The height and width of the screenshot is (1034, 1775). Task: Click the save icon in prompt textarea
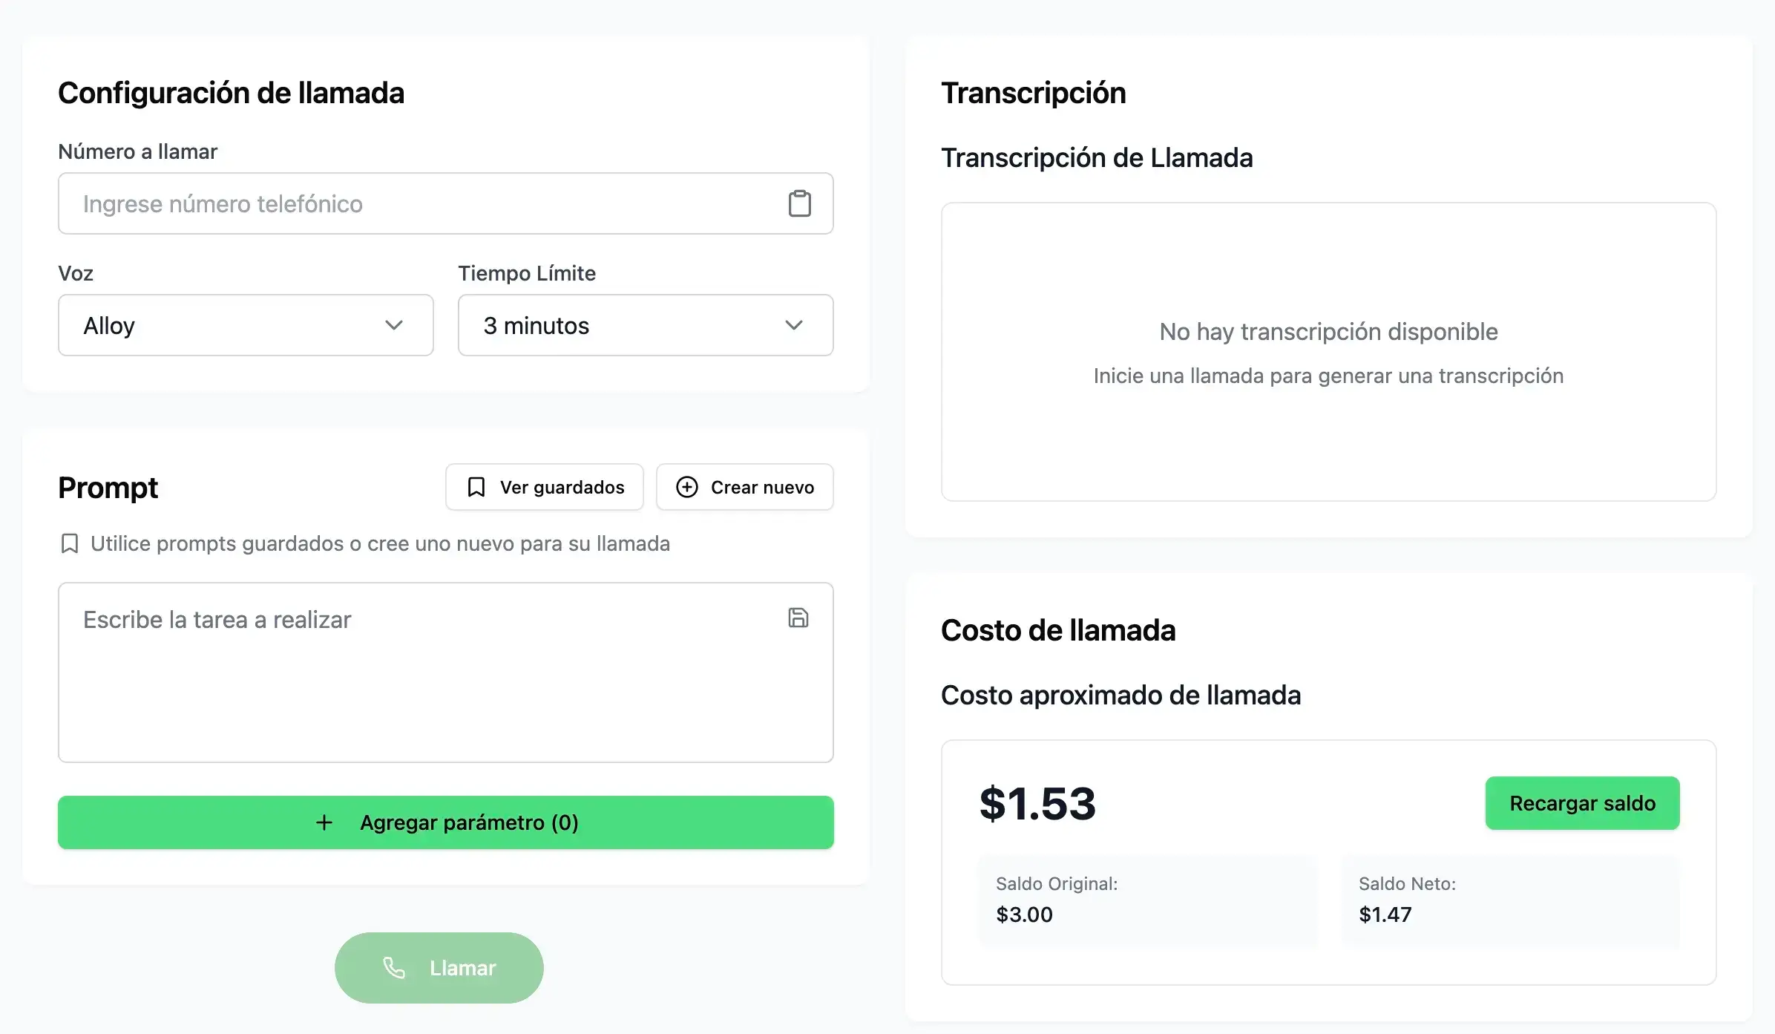tap(798, 618)
